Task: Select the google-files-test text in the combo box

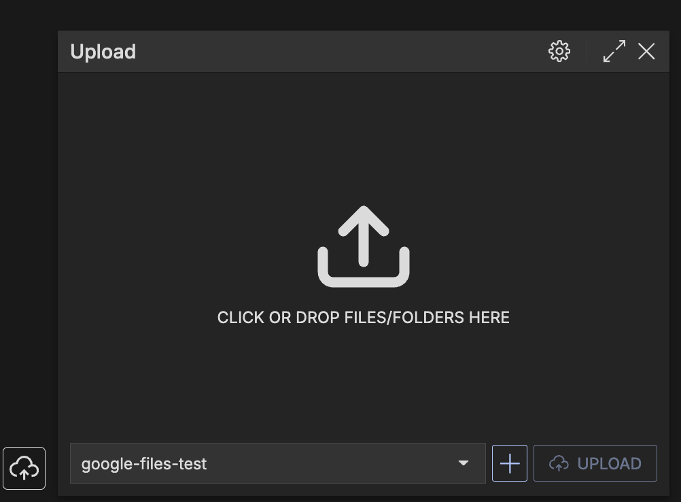Action: point(144,464)
